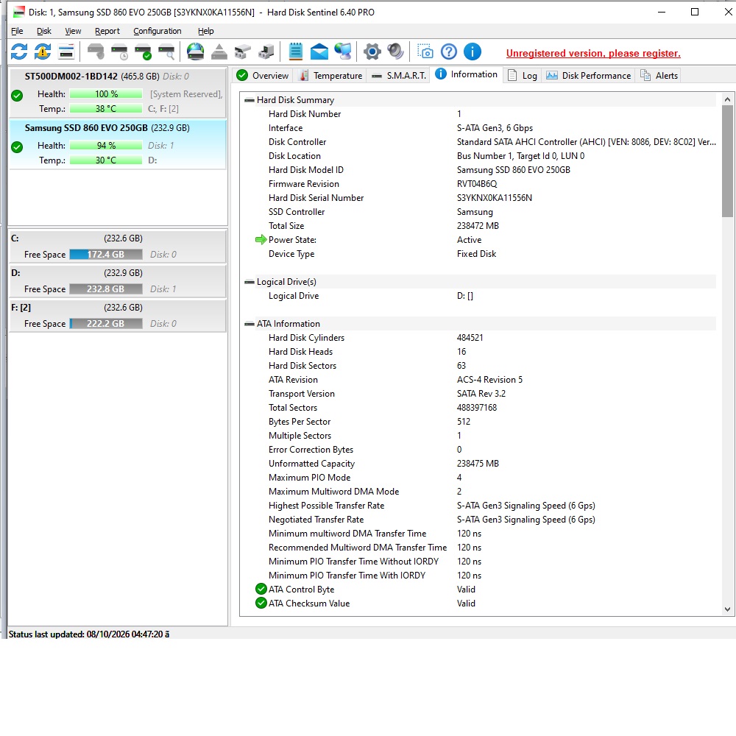
Task: Click the 172.4 GB free space bar
Action: click(x=106, y=255)
